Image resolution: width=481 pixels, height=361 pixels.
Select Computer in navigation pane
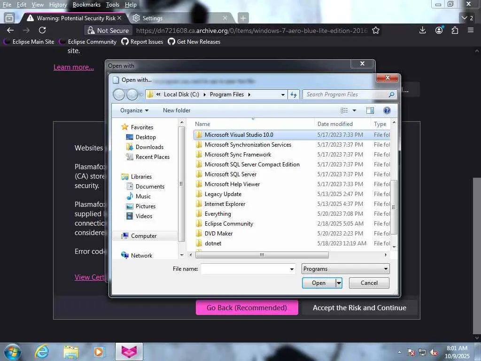click(x=144, y=236)
